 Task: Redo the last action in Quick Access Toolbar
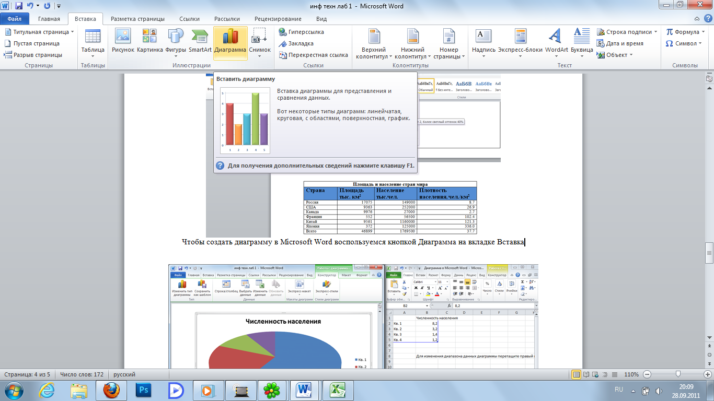click(48, 6)
